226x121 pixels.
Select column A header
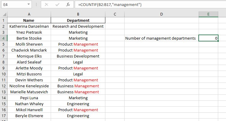coord(29,14)
